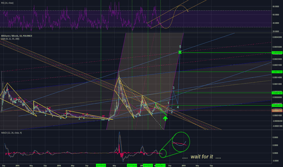
Task: Click the 0.00006000 price axis value
Action: pos(277,97)
